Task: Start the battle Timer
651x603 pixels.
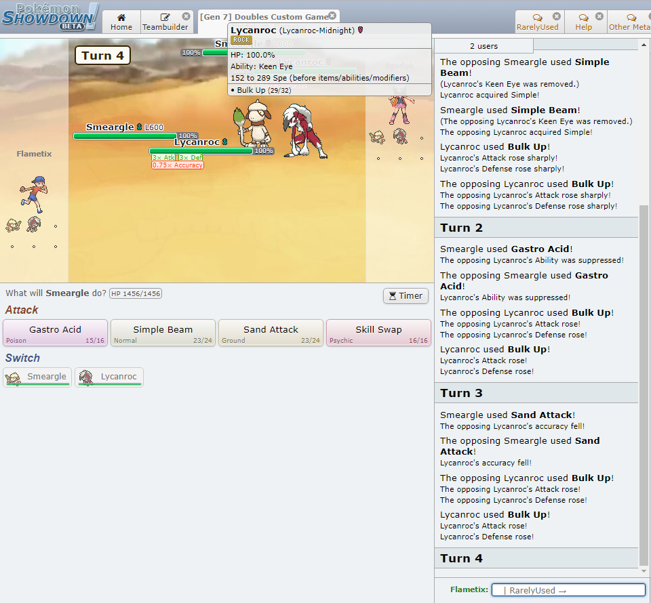Action: coord(406,295)
